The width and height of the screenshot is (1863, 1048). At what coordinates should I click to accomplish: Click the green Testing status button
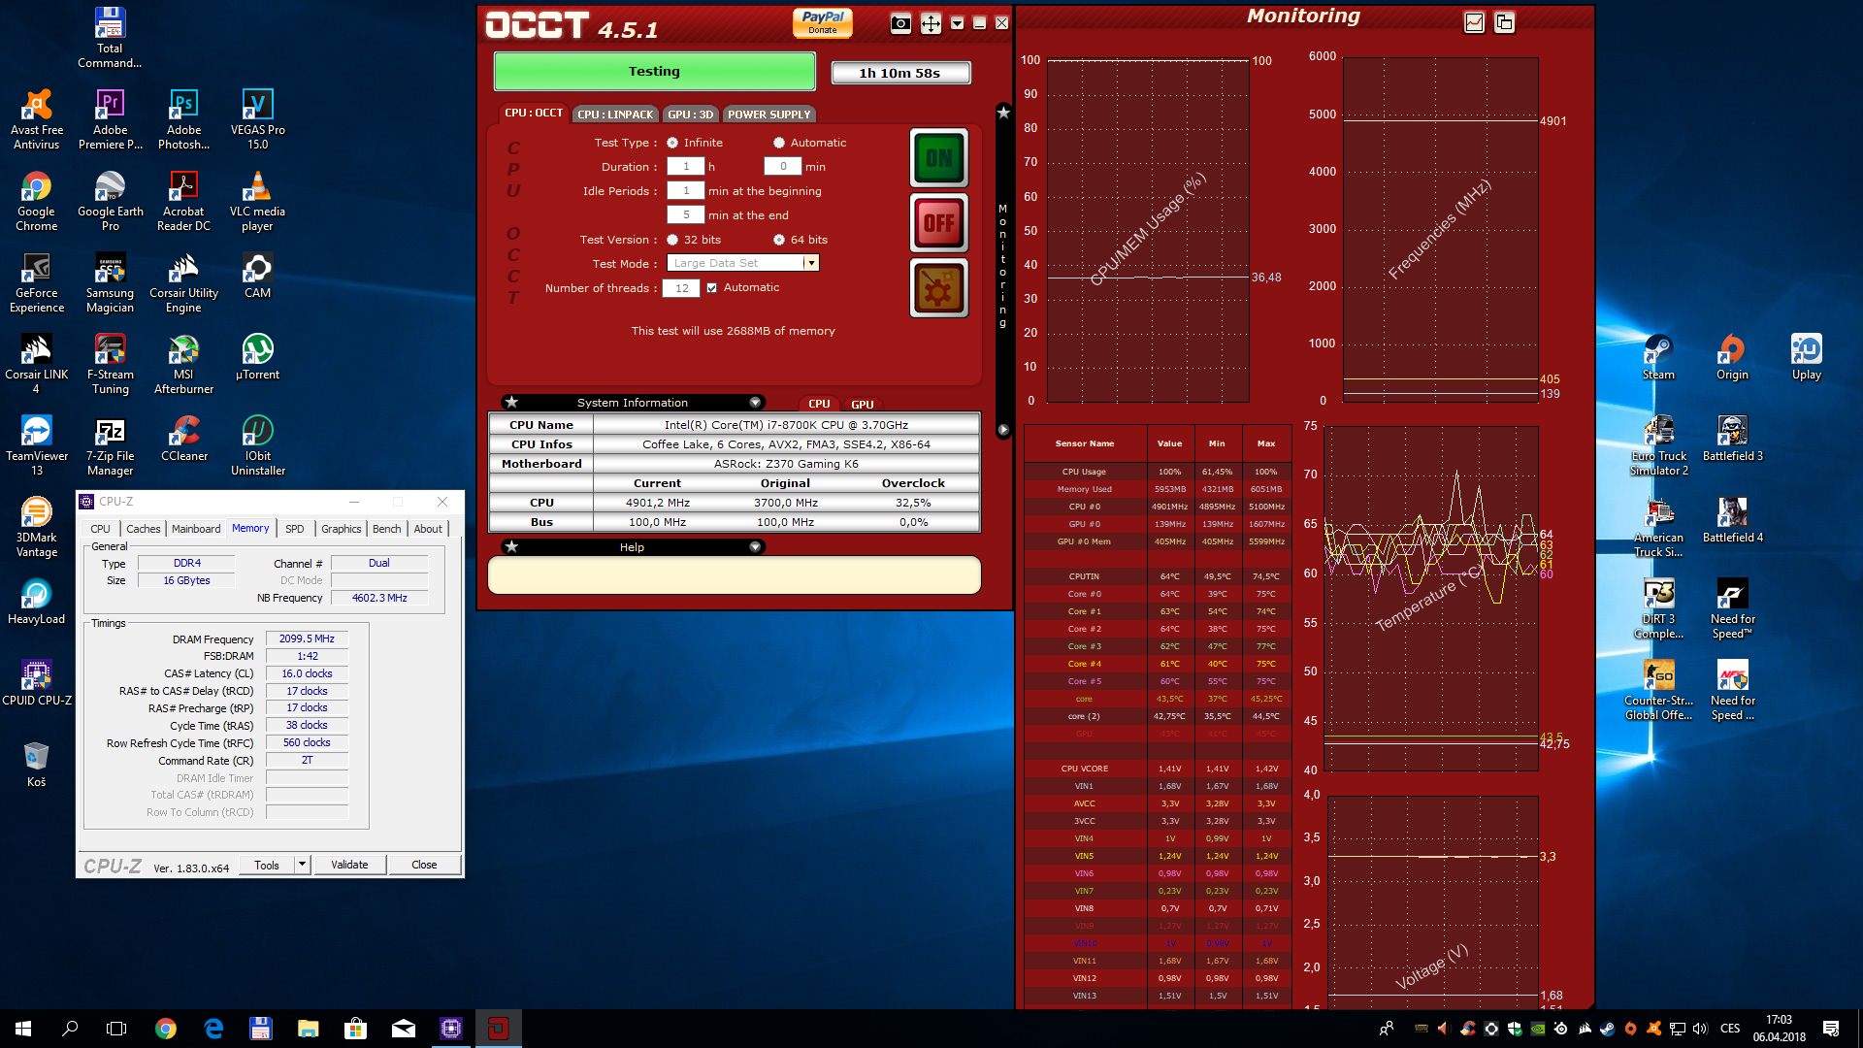(x=654, y=72)
